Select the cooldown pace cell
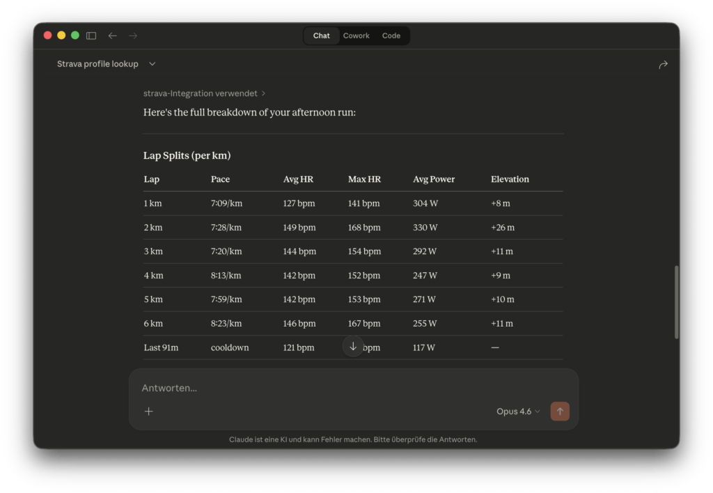Screen dimensions: 713x493 pos(230,347)
